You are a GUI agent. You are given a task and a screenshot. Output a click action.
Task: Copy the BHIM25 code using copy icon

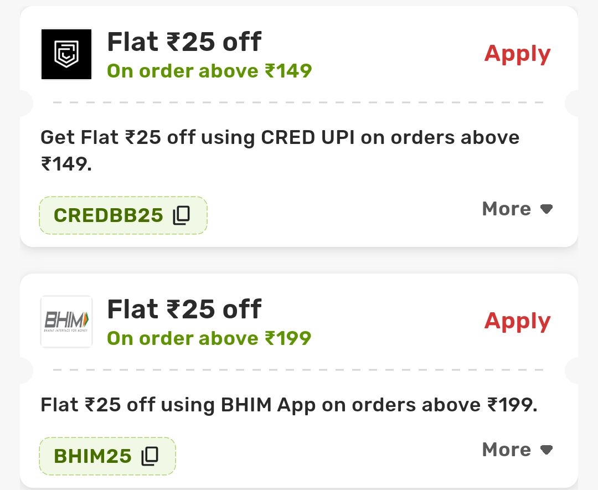[149, 456]
